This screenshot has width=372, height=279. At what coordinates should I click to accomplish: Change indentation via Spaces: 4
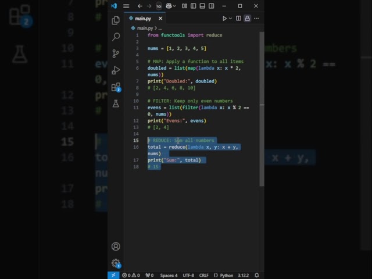pos(169,275)
